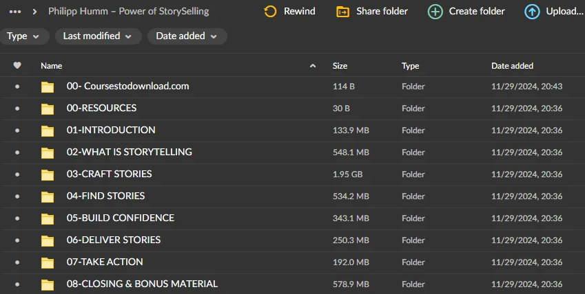Click the 133.9 MB size value
Viewport: 585px width, 294px height.
pos(351,131)
